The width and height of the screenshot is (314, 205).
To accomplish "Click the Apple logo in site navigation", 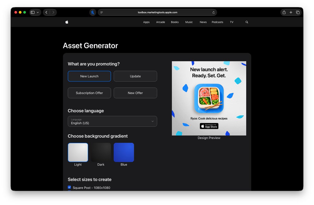I will [x=67, y=22].
